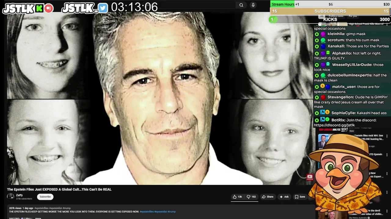Click Stevangelion username in chat
Image resolution: width=391 pixels, height=219 pixels.
click(340, 97)
